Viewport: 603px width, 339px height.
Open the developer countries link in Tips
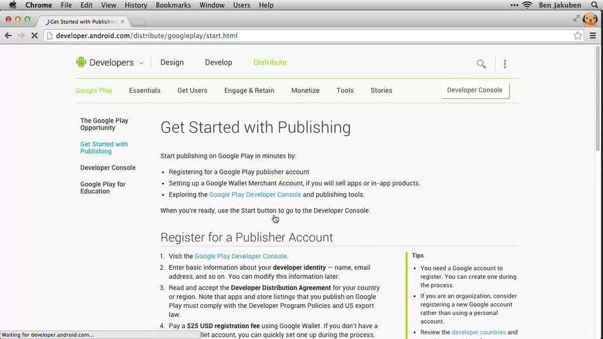[x=479, y=332]
